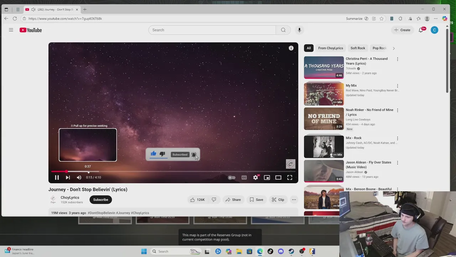456x257 pixels.
Task: Open A Thousand Years video thumbnail
Action: 324,67
